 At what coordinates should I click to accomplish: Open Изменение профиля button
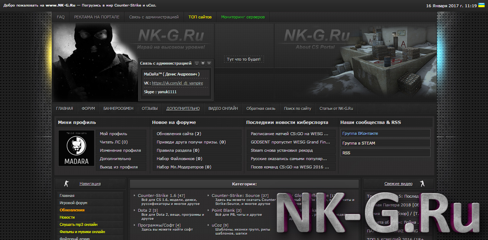coord(122,150)
